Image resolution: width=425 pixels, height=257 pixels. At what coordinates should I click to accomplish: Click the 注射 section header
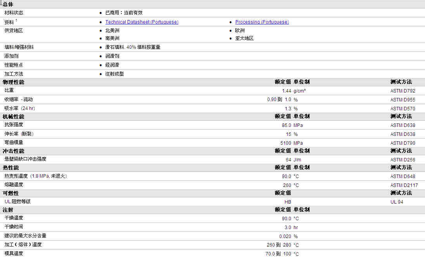tap(8, 210)
